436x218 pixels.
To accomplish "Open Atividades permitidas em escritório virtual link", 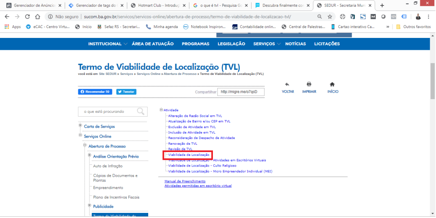I will [198, 186].
